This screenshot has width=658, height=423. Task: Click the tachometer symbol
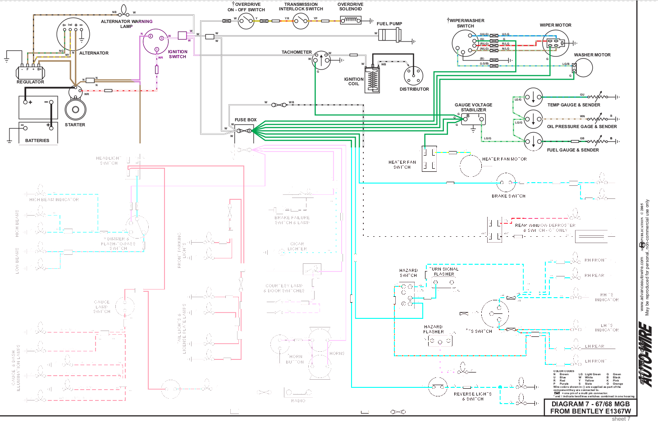[322, 60]
